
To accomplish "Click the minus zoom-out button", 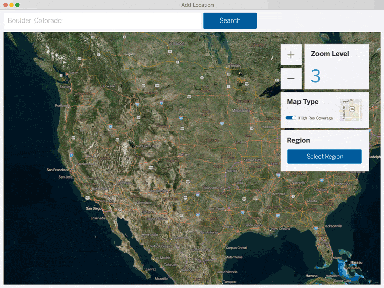I will [x=291, y=78].
